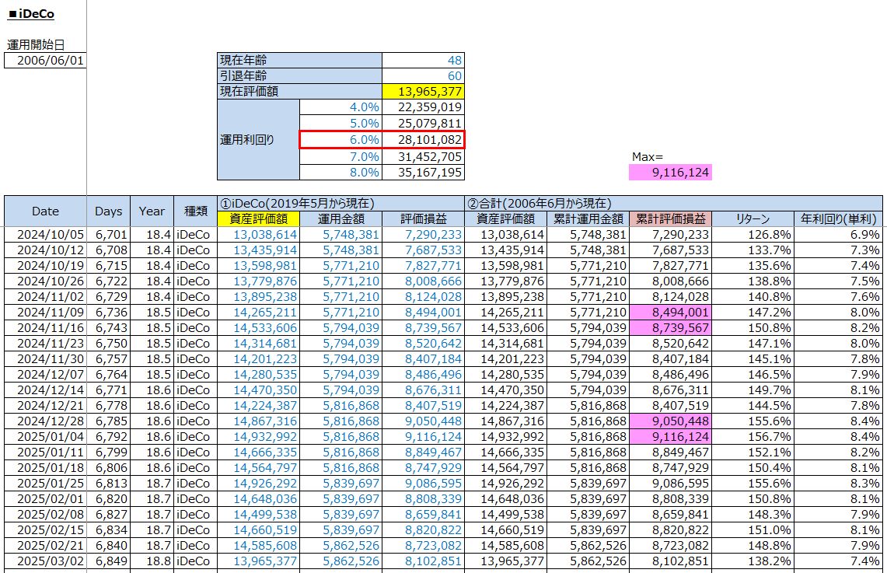Select the 年利回り(単利) column header
887x573 pixels.
838,219
